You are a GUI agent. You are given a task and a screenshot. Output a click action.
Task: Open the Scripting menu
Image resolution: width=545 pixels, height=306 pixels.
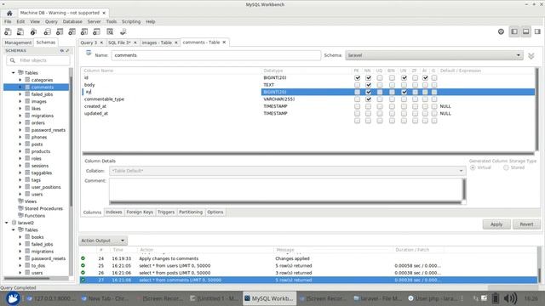pos(131,21)
